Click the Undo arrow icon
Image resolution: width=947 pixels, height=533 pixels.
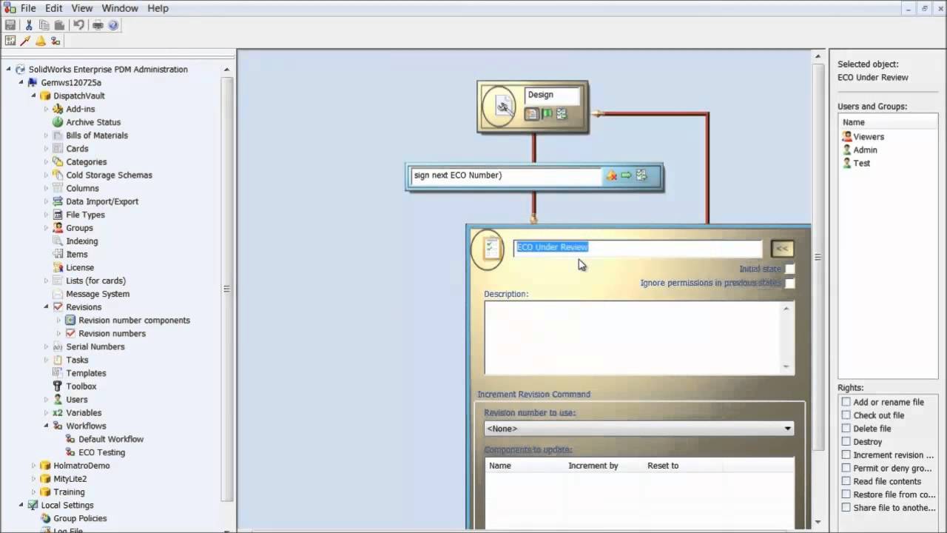pyautogui.click(x=78, y=25)
